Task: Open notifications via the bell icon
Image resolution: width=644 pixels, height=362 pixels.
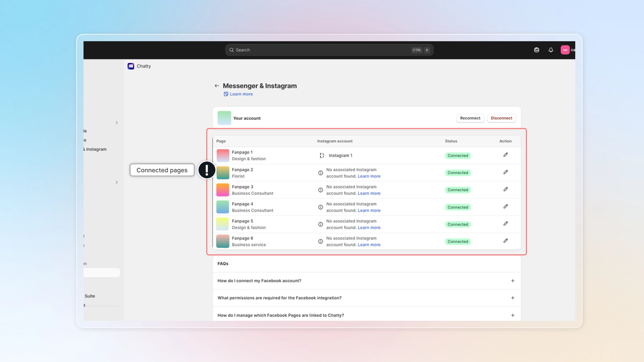Action: (551, 50)
